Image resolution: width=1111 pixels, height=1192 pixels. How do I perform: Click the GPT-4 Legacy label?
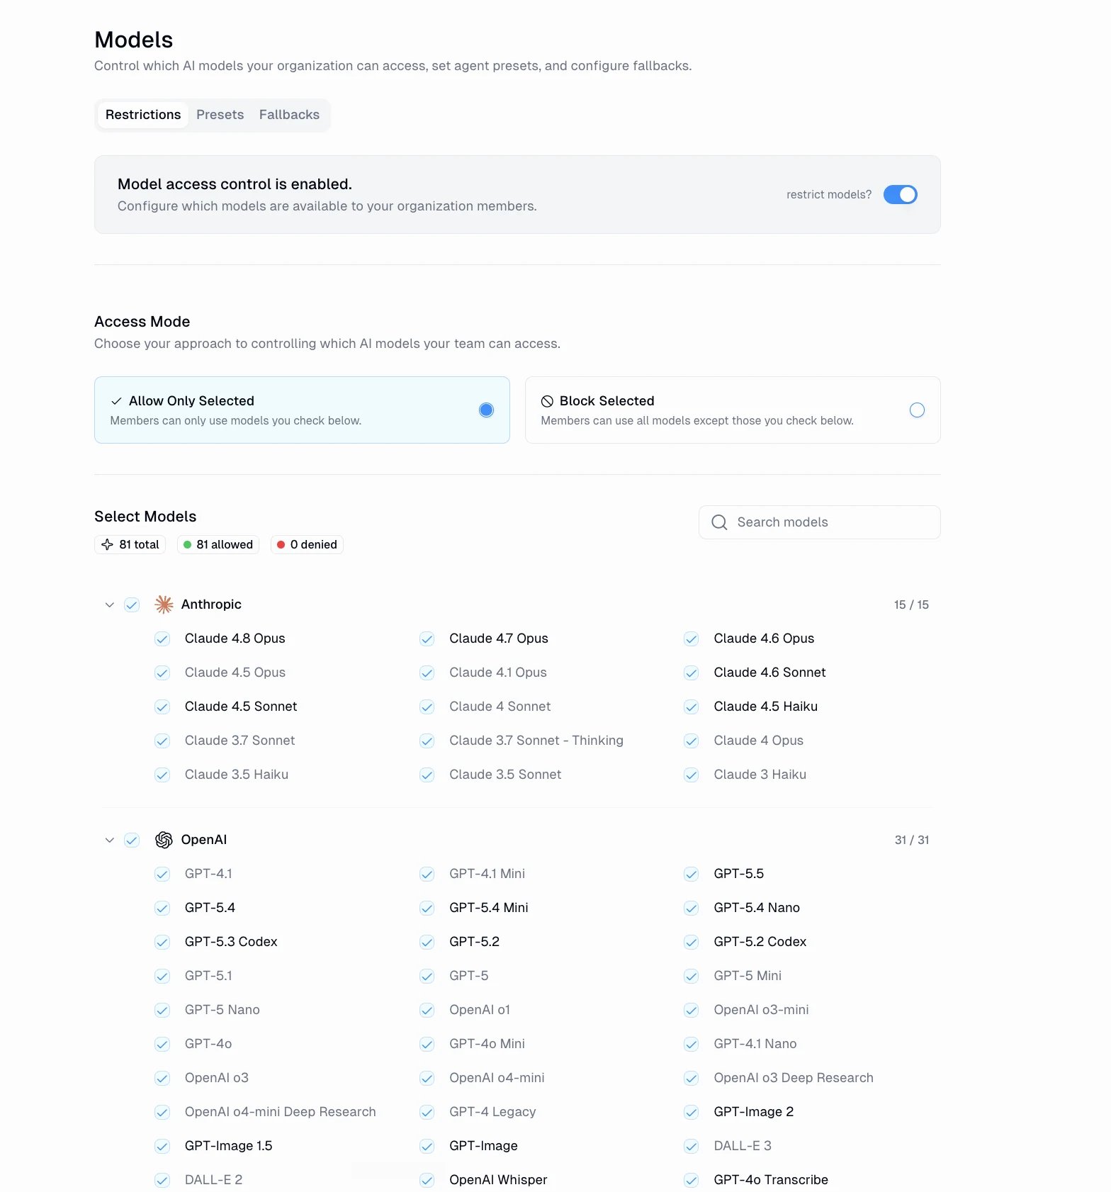coord(492,1112)
